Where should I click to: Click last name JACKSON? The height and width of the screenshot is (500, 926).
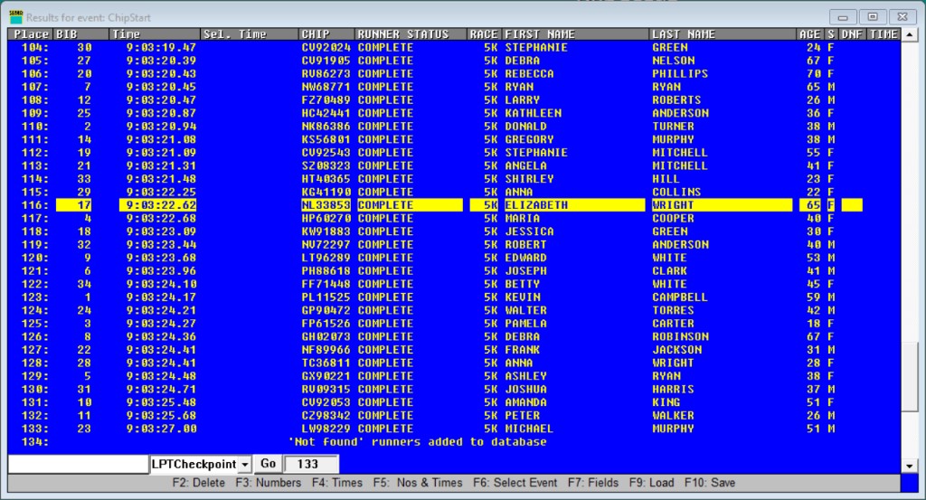tap(676, 350)
